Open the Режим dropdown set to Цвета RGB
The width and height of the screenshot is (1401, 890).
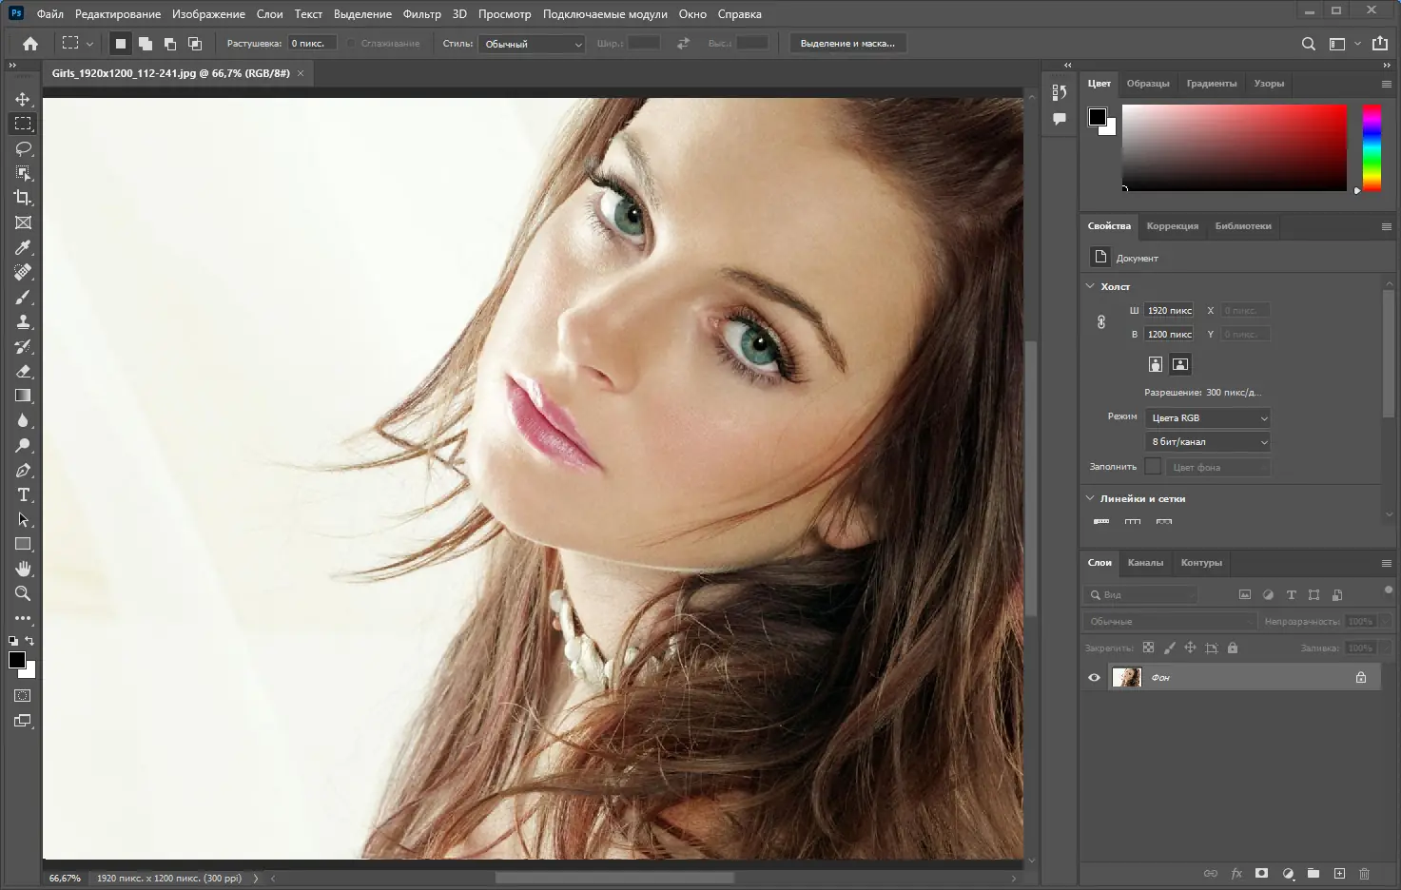[x=1206, y=417]
